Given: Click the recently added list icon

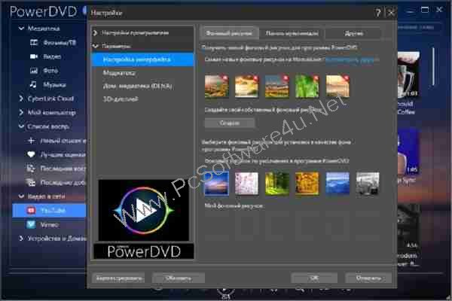Looking at the screenshot, I should [31, 182].
